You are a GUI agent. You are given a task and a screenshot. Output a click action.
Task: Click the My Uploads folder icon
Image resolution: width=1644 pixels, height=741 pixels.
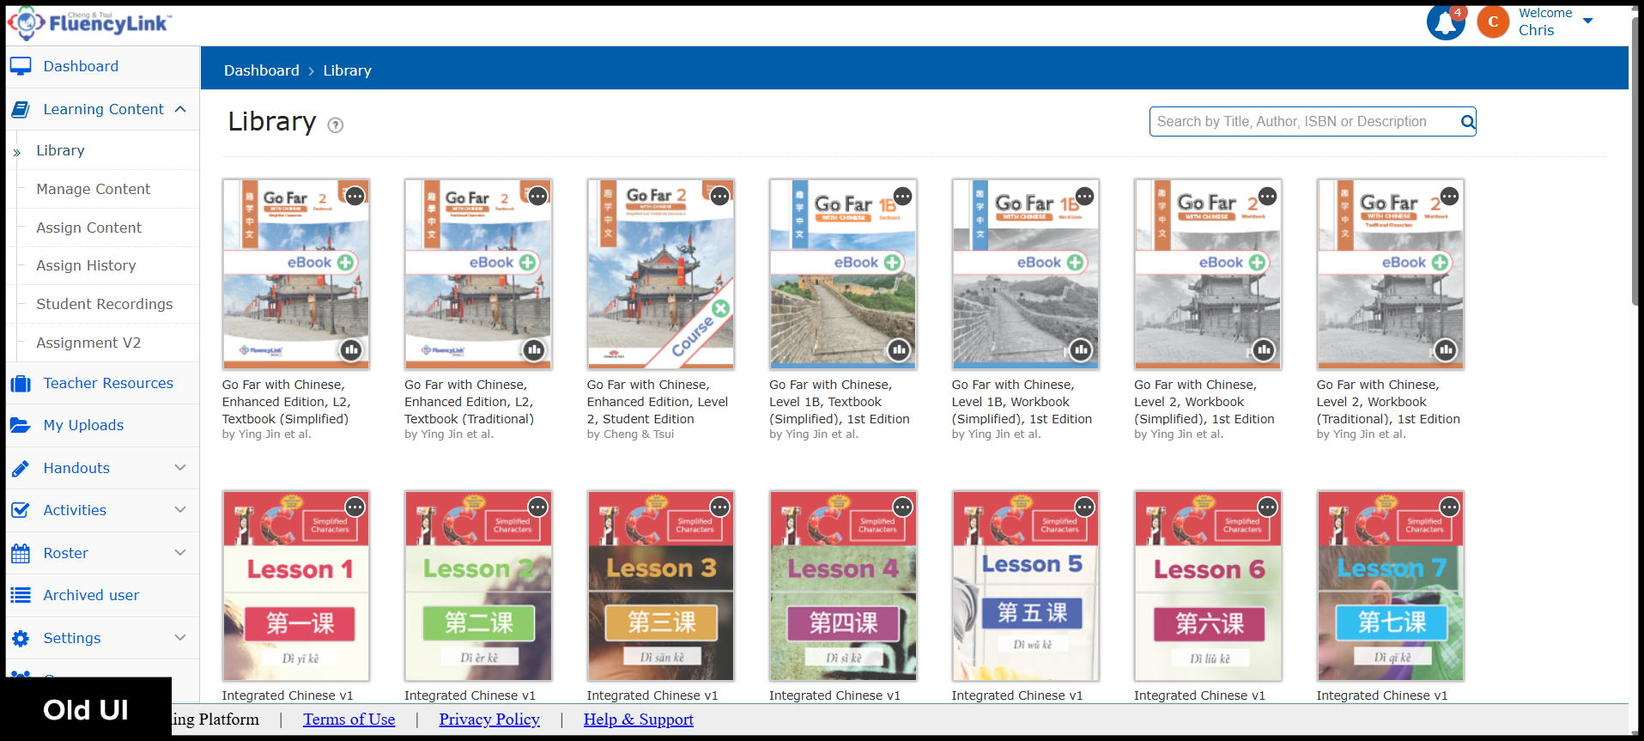[21, 425]
